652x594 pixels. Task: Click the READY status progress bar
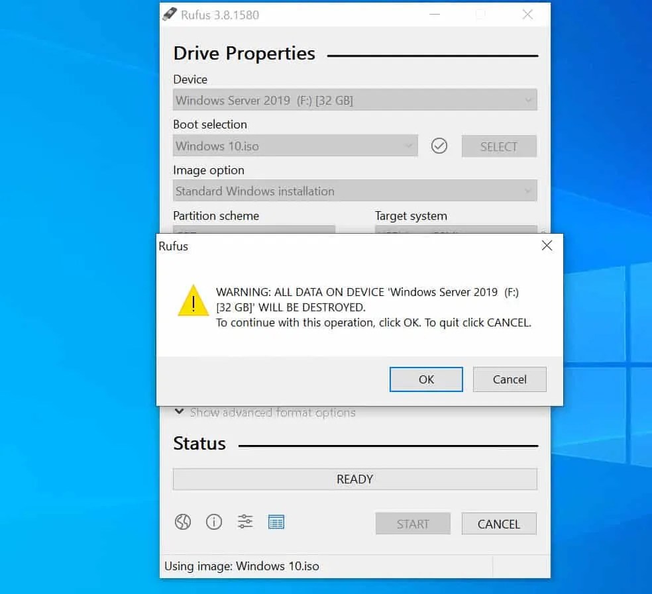[x=354, y=479]
